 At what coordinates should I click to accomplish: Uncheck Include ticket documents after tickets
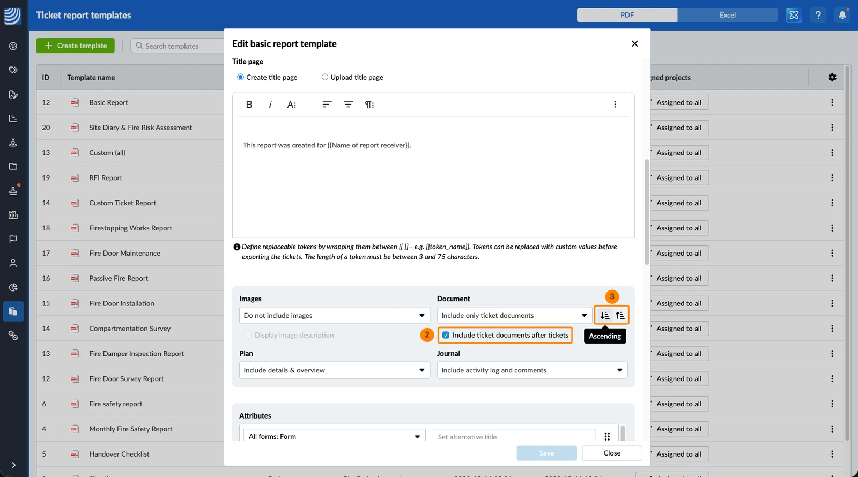pyautogui.click(x=446, y=335)
